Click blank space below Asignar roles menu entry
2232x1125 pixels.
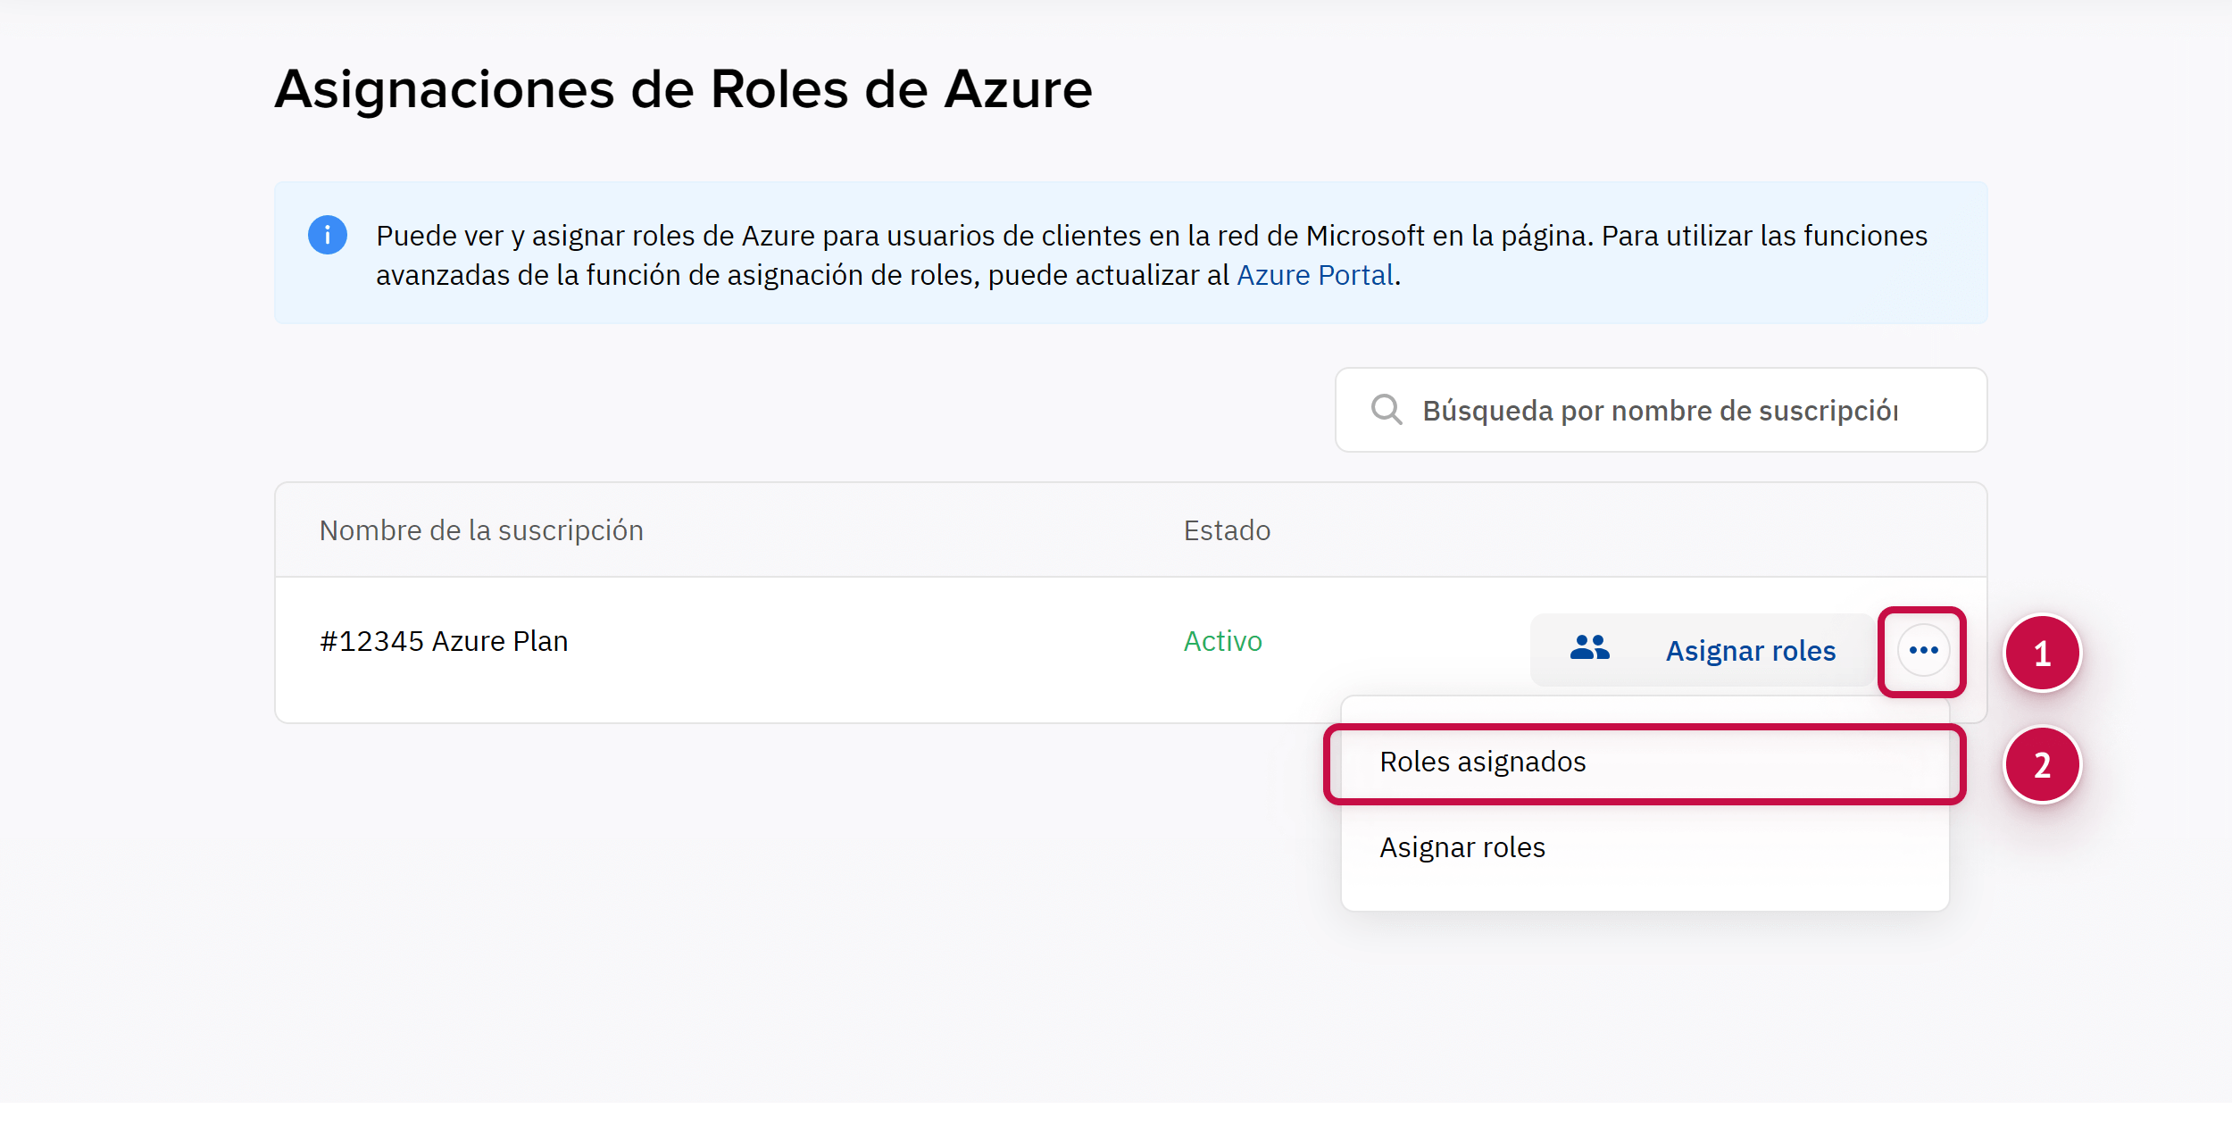pyautogui.click(x=1643, y=892)
